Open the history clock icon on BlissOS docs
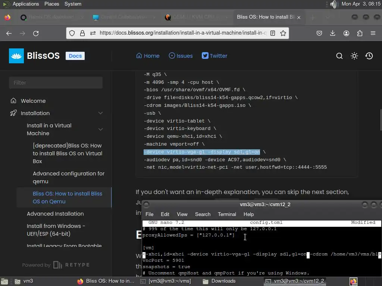The height and width of the screenshot is (286, 382). (369, 56)
